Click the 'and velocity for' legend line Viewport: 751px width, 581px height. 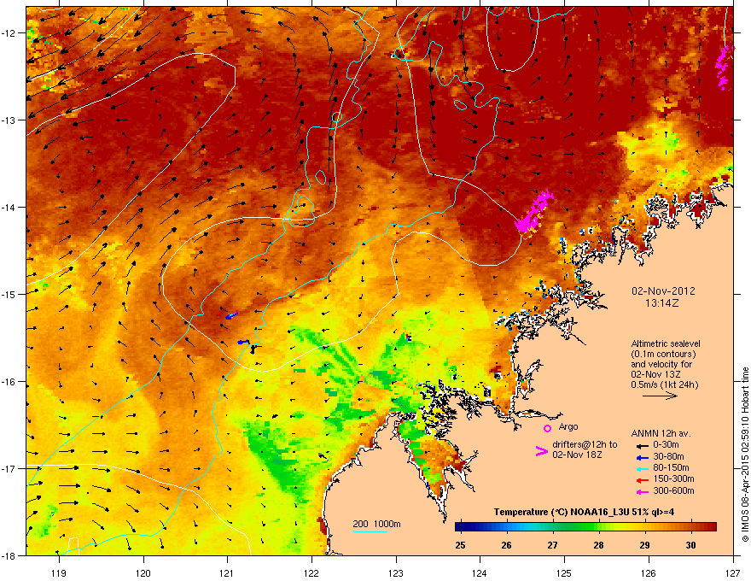661,364
